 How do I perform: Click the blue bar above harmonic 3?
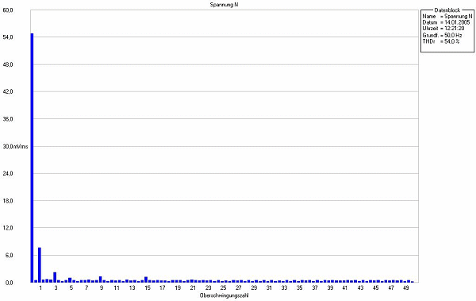(55, 277)
